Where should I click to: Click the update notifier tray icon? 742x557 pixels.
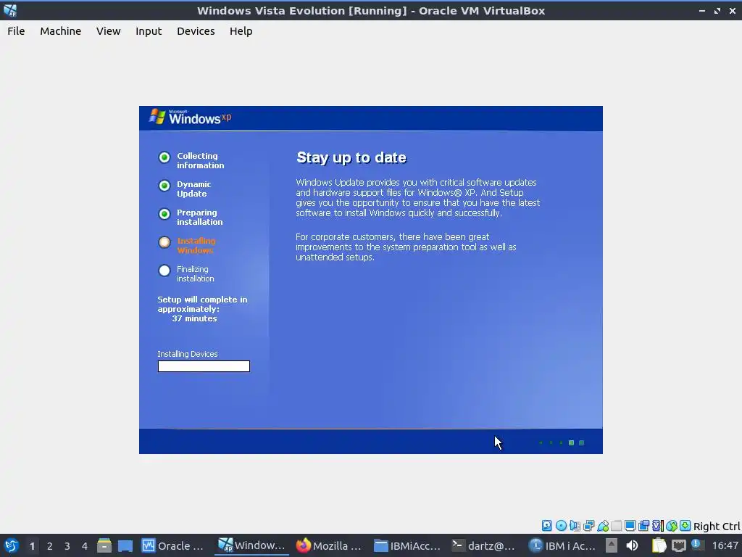696,545
